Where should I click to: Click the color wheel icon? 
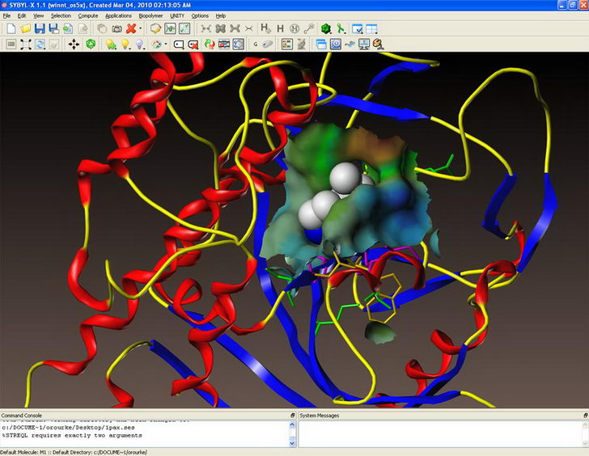(x=155, y=44)
